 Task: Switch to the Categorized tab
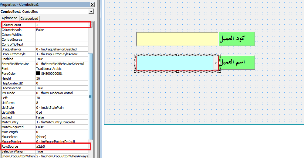[x=29, y=19]
